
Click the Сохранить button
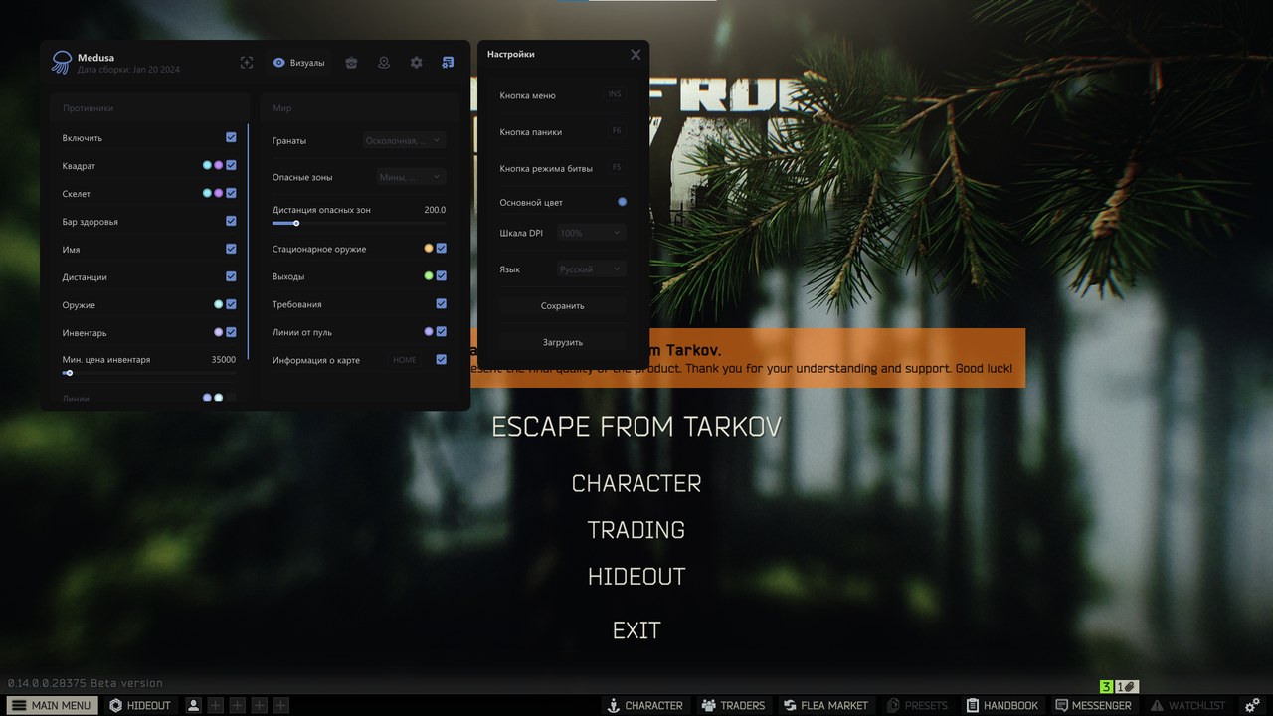pyautogui.click(x=563, y=305)
